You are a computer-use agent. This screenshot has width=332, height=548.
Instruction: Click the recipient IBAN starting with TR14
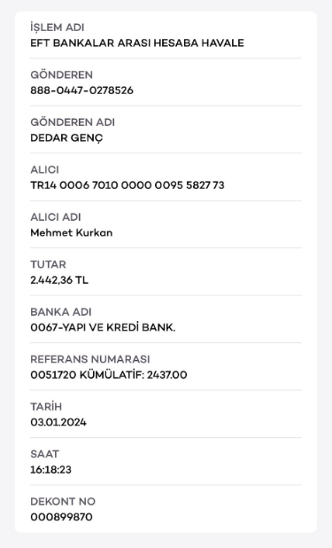(127, 185)
